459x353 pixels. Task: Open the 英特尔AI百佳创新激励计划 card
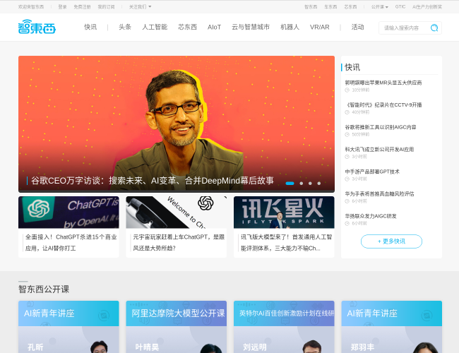[284, 327]
